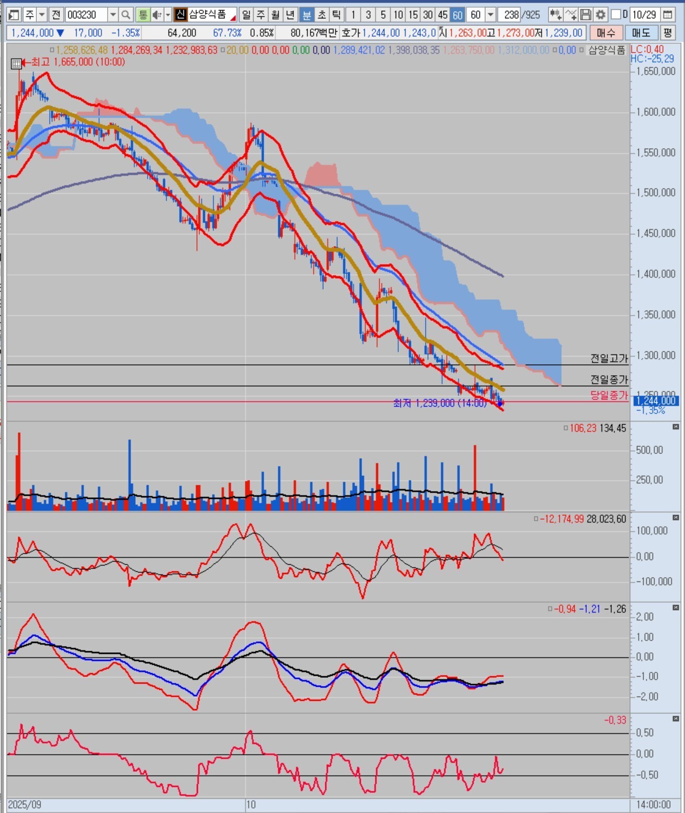Click the stock code field 003230
685x813 pixels.
86,15
